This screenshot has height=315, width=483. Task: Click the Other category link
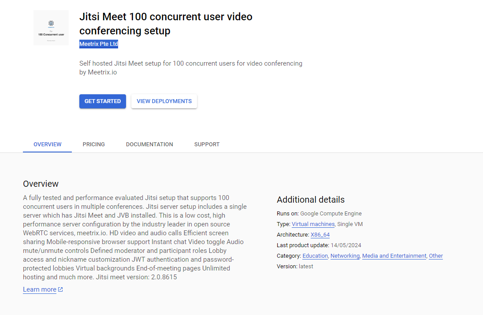(x=436, y=256)
